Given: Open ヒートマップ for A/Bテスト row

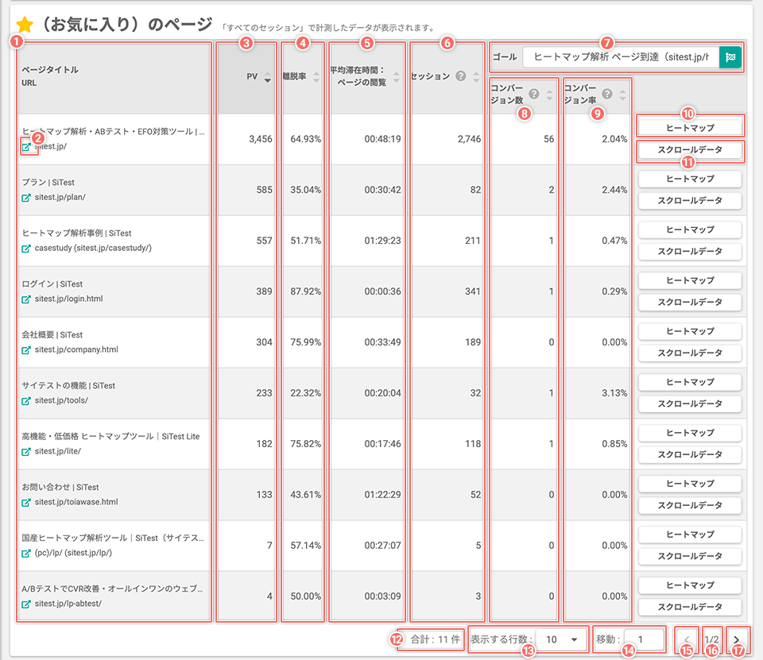Looking at the screenshot, I should [690, 585].
